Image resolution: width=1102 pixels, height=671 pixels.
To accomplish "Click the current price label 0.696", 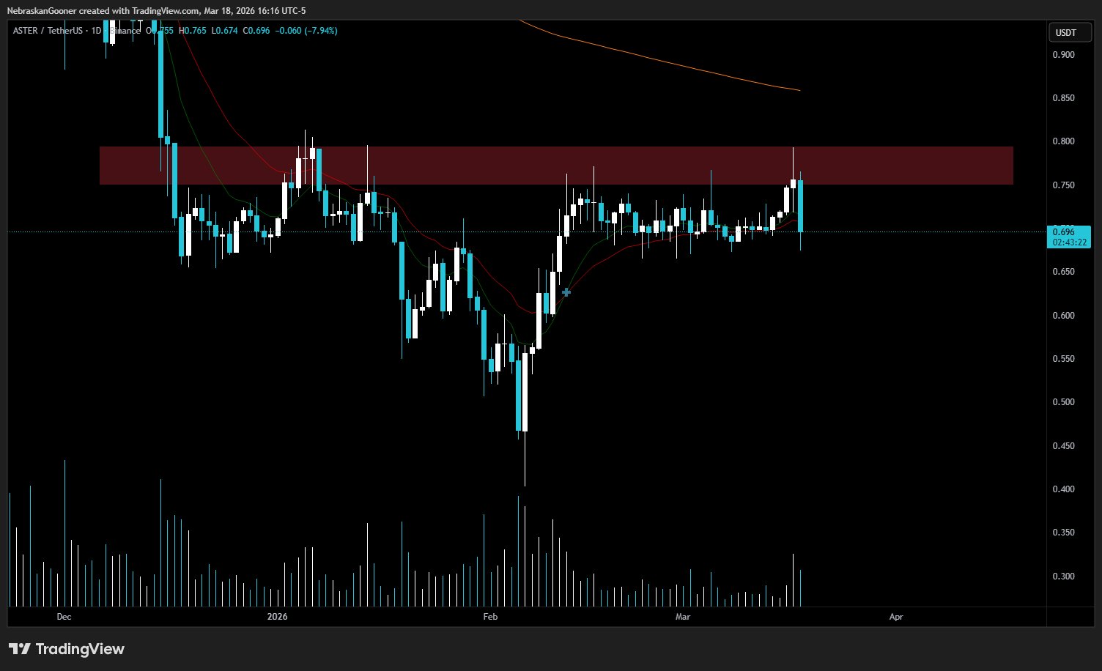I will coord(1063,231).
